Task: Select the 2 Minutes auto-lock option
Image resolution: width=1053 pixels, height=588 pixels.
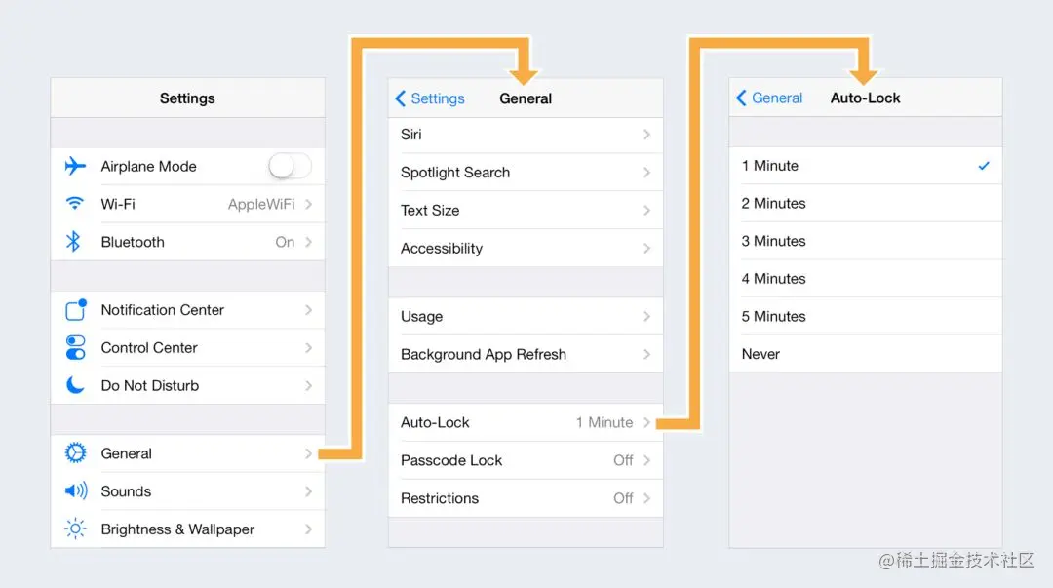Action: point(775,203)
